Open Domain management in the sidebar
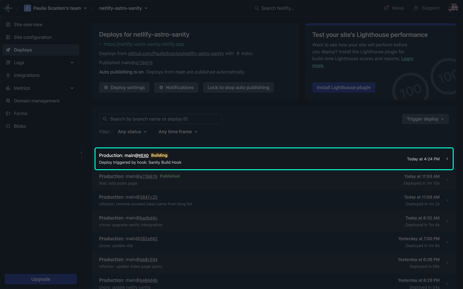The height and width of the screenshot is (289, 463). click(41, 101)
